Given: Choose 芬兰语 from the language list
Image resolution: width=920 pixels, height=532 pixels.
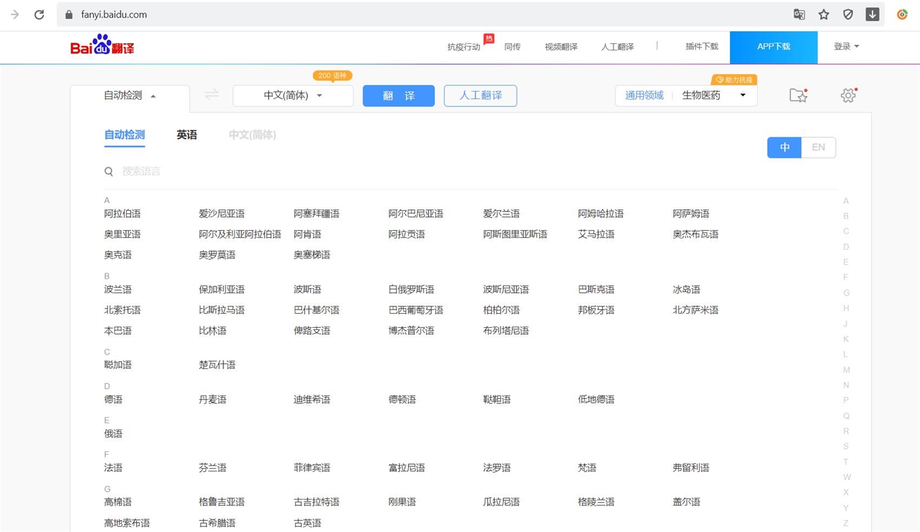Looking at the screenshot, I should pyautogui.click(x=212, y=468).
